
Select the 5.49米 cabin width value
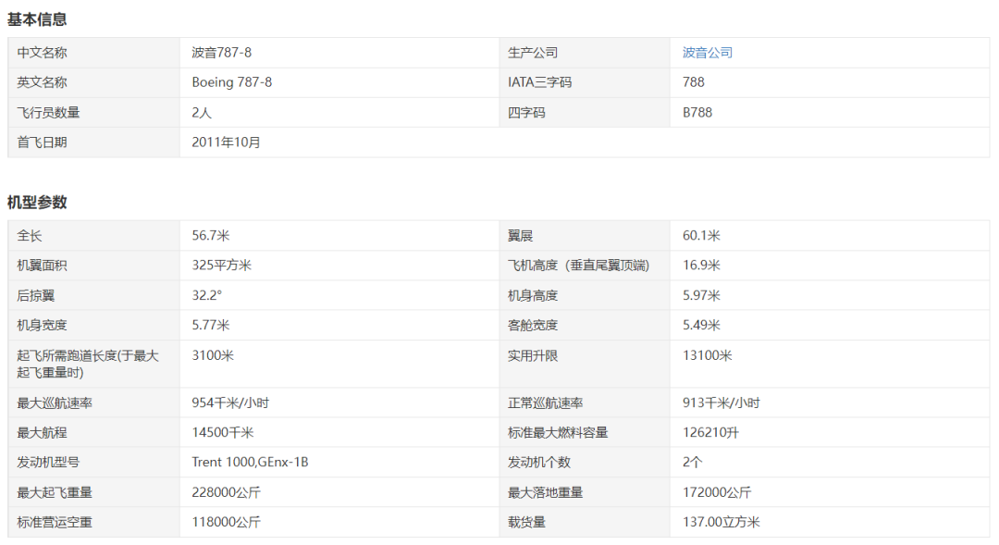(701, 325)
